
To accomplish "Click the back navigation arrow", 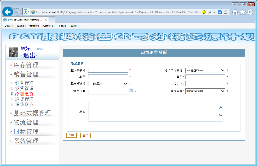I will click(x=7, y=12).
